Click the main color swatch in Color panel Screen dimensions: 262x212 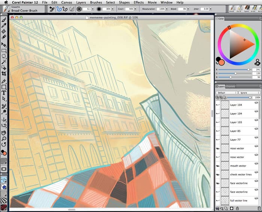222,63
